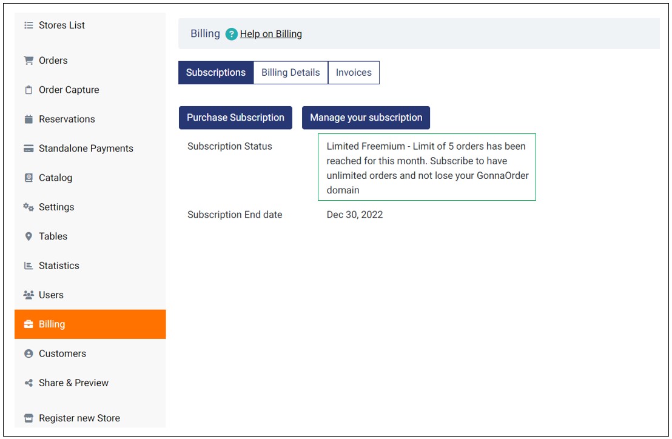
Task: View the Statistics sidebar label
Action: 59,266
